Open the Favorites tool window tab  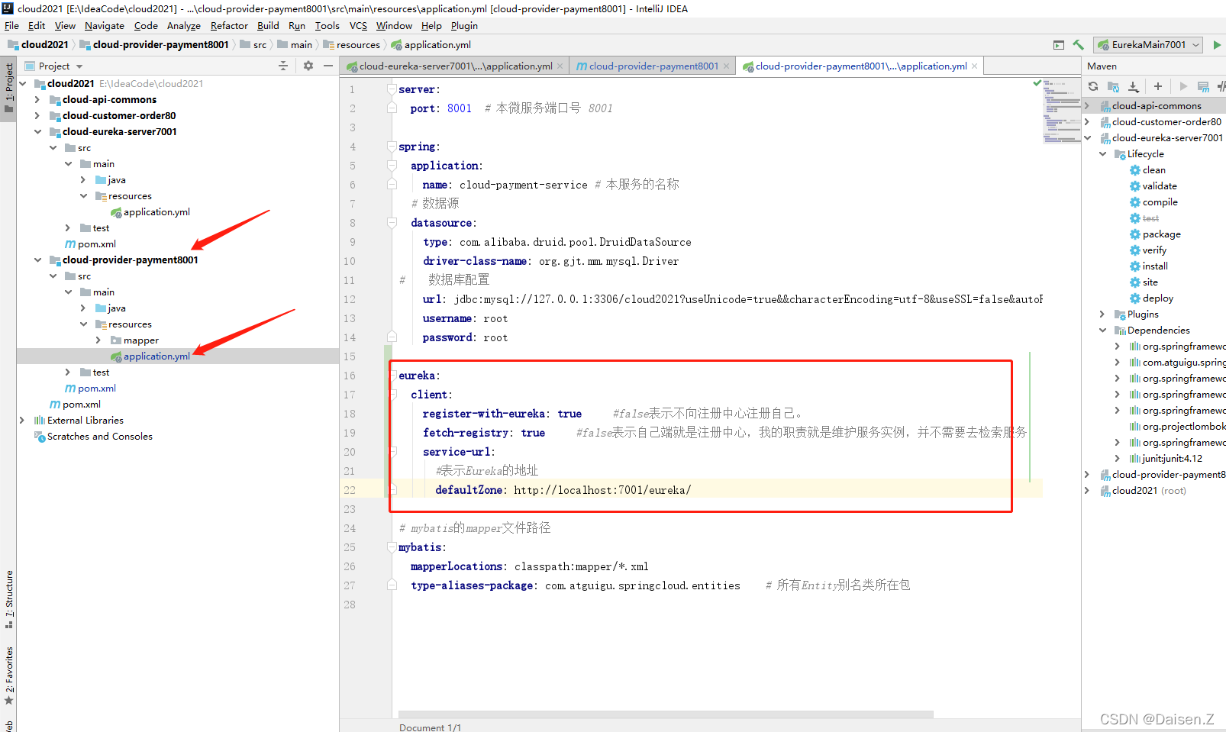(8, 676)
